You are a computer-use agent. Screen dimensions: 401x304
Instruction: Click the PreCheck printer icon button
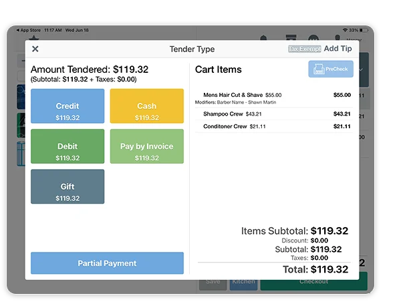[331, 69]
